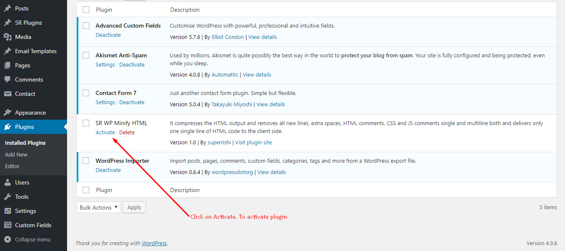Click the 'SR WP Minify HTML' plugin name
Image resolution: width=565 pixels, height=251 pixels.
(x=122, y=123)
